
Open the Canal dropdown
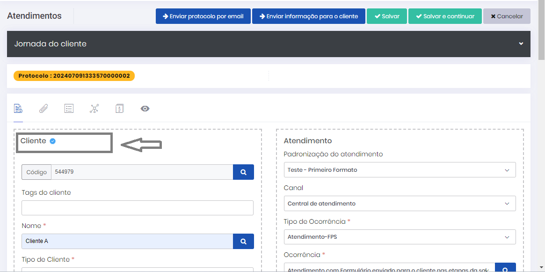[x=400, y=204]
